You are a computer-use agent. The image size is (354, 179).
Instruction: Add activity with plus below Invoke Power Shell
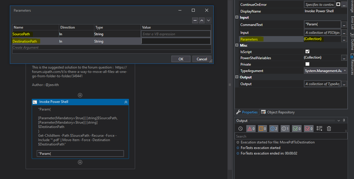[x=80, y=162]
